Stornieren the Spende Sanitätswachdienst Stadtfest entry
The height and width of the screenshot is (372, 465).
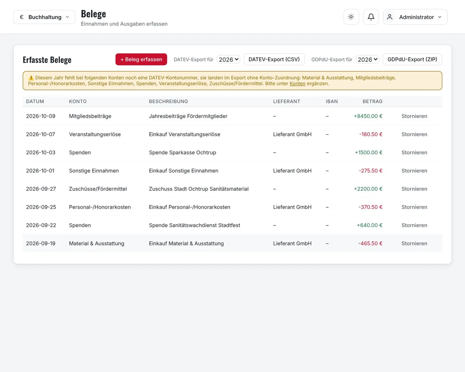click(414, 225)
